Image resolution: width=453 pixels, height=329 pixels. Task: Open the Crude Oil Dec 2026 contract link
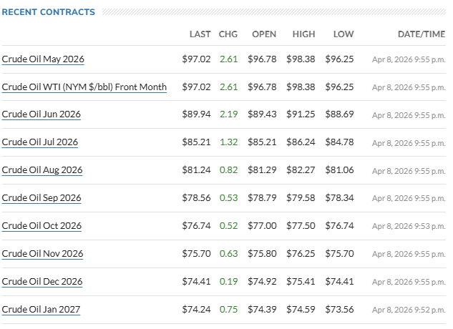click(x=42, y=281)
